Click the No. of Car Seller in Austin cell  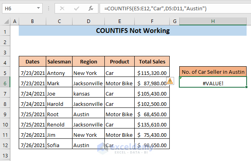click(x=213, y=72)
